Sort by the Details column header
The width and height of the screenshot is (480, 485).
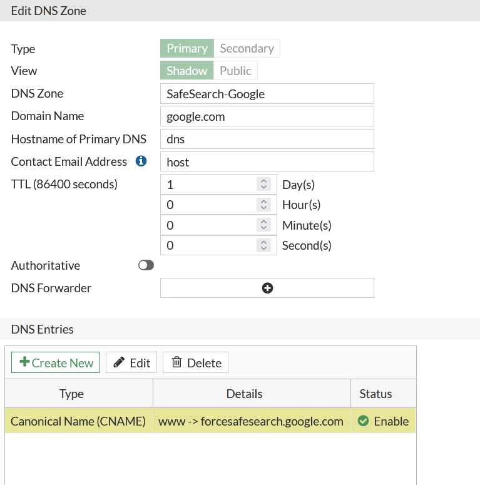pyautogui.click(x=252, y=394)
